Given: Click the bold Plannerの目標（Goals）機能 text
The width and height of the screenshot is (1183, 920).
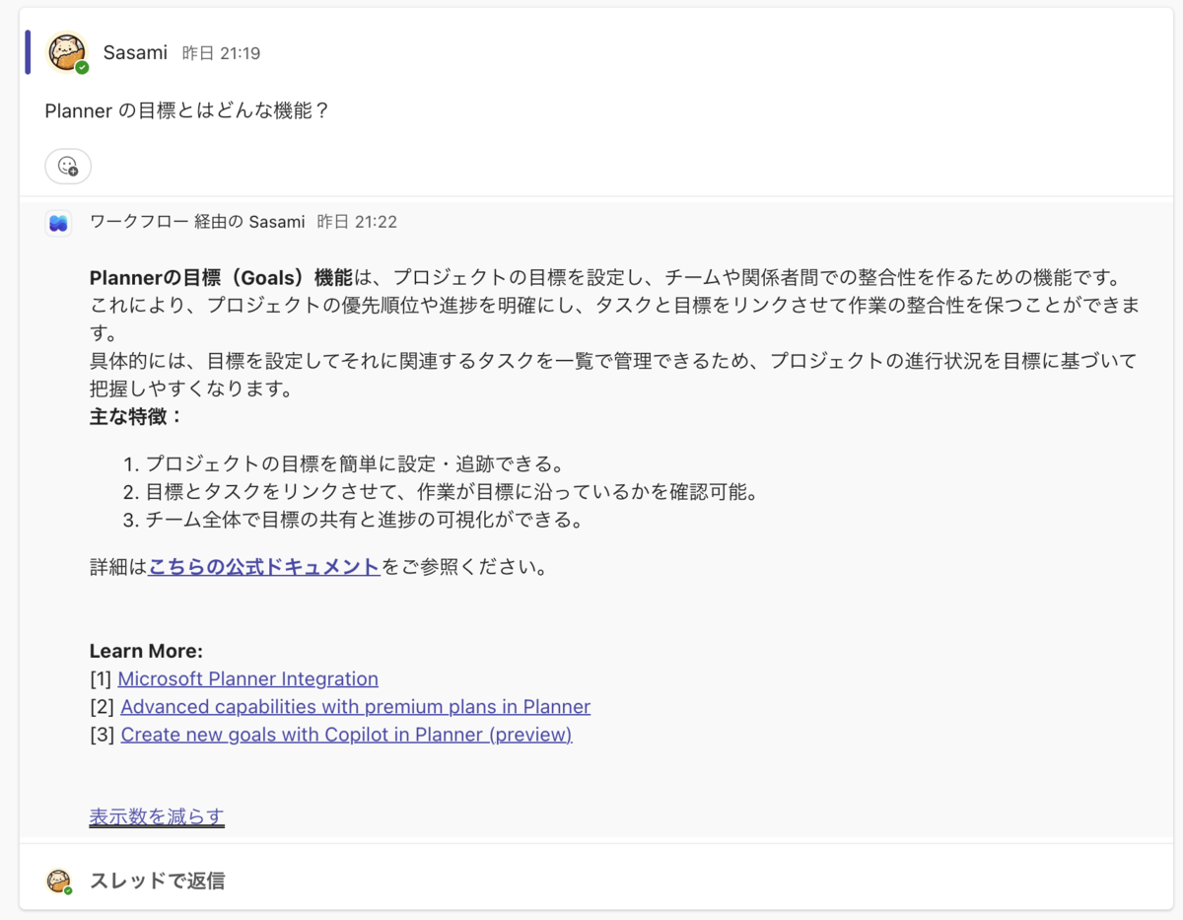Looking at the screenshot, I should [220, 277].
